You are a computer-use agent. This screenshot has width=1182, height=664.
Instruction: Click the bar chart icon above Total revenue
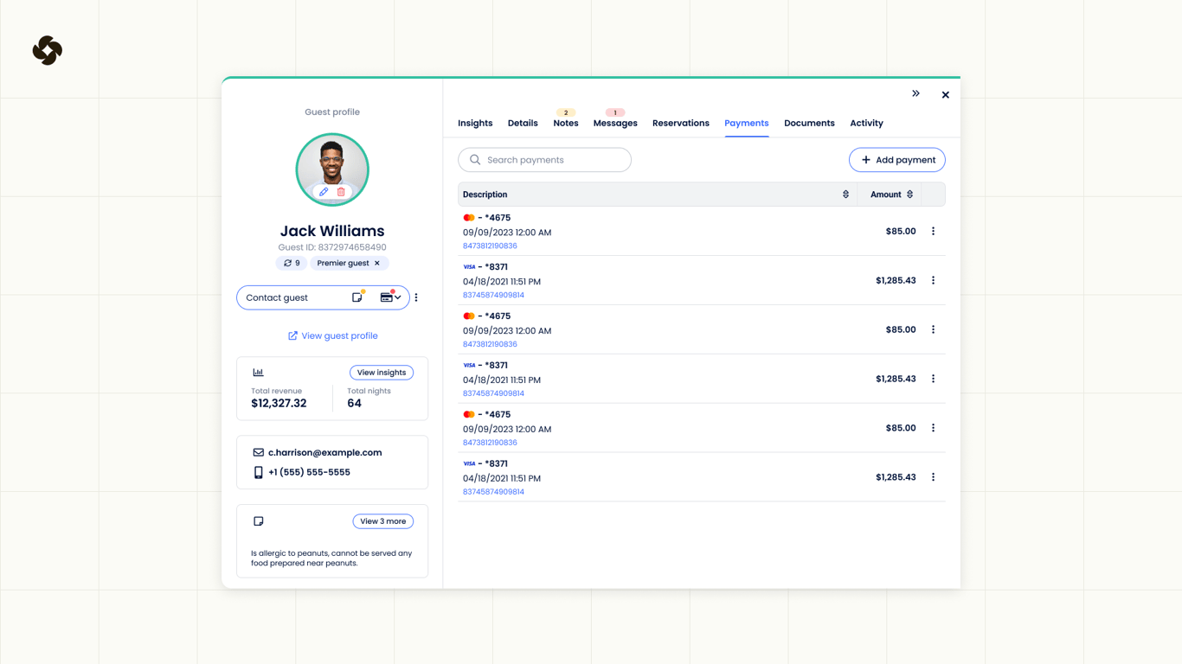click(x=258, y=372)
